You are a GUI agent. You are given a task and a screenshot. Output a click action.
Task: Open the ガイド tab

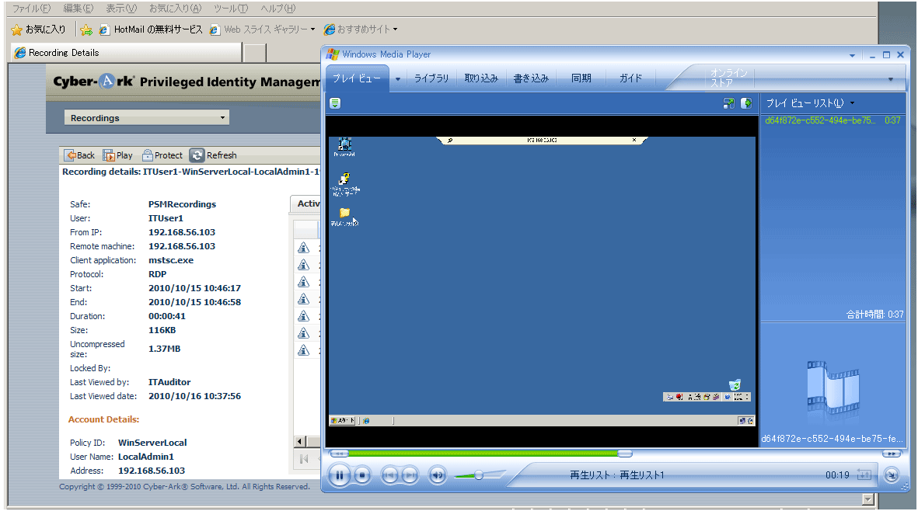click(x=630, y=78)
